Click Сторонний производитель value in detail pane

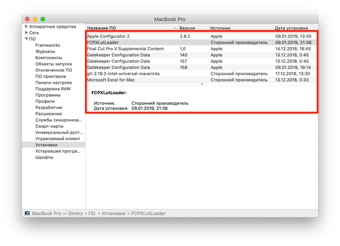(x=160, y=103)
